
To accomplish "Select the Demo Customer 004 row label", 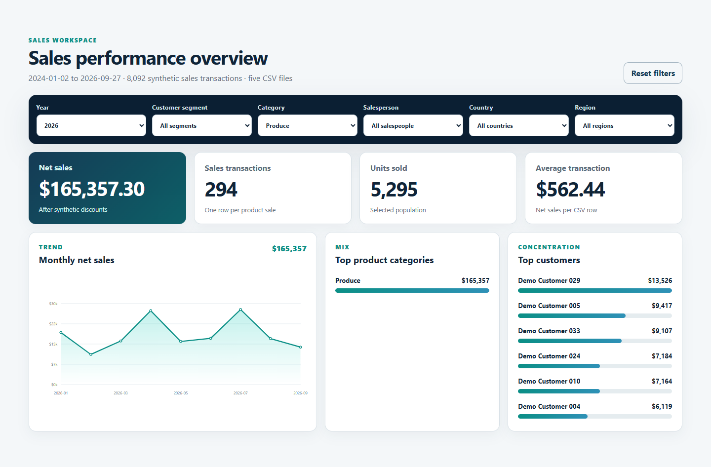I will tap(549, 406).
